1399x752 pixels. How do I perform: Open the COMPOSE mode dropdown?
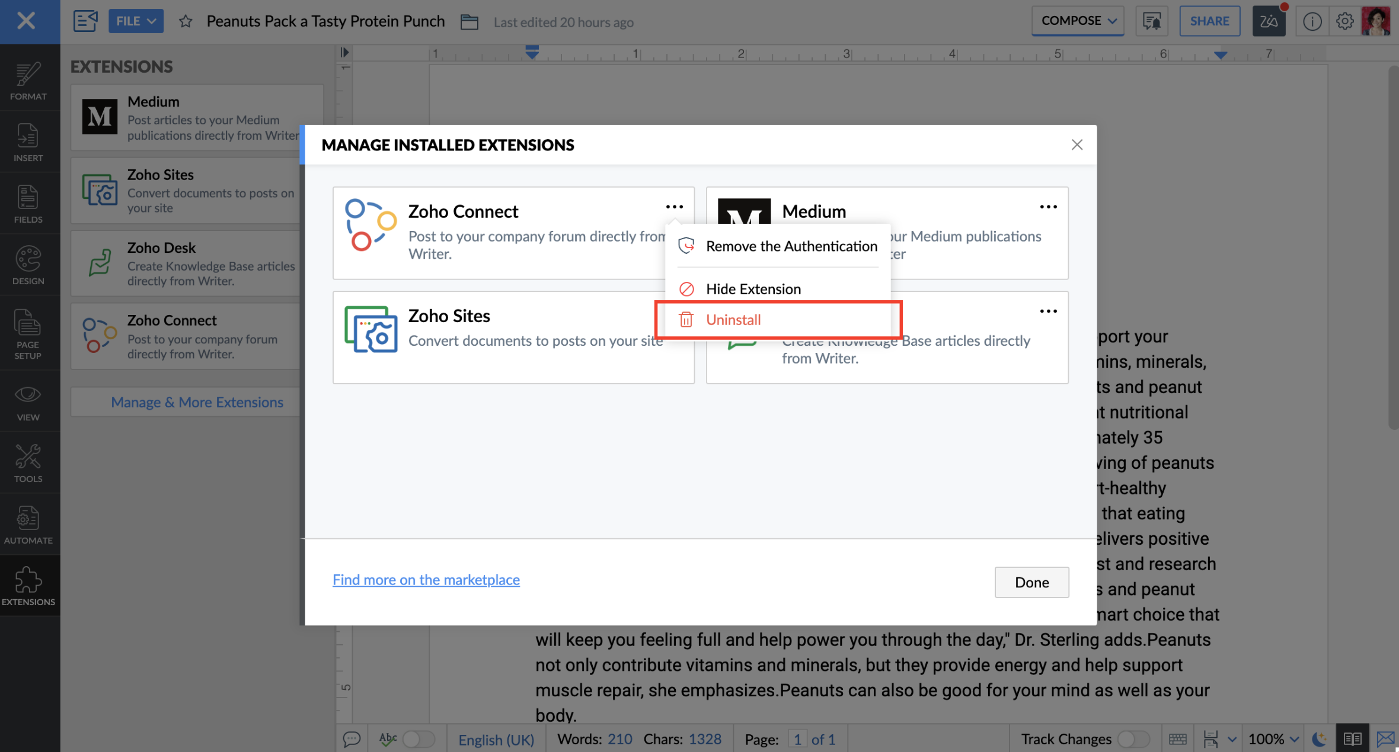[1077, 21]
